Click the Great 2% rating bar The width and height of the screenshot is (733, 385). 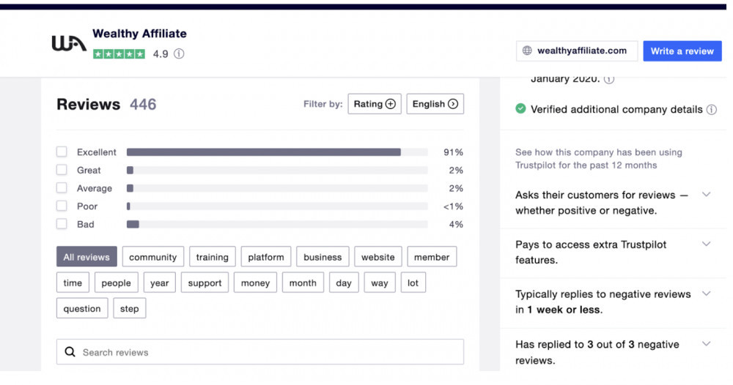pos(277,170)
